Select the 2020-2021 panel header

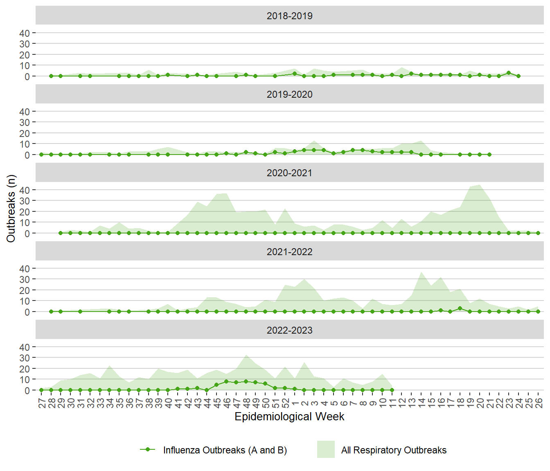tap(289, 173)
